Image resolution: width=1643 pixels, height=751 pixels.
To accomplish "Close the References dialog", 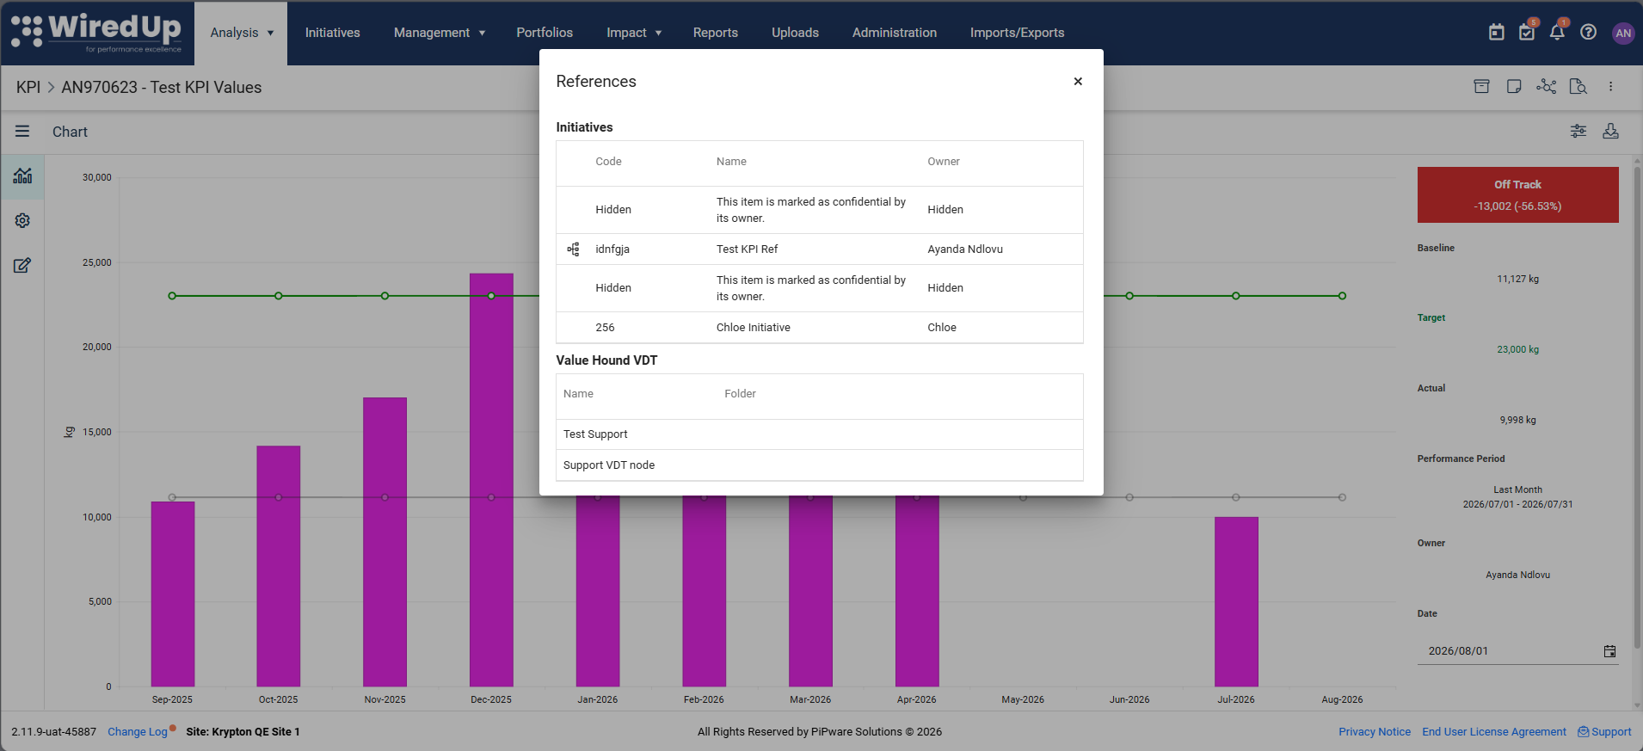I will click(x=1078, y=82).
